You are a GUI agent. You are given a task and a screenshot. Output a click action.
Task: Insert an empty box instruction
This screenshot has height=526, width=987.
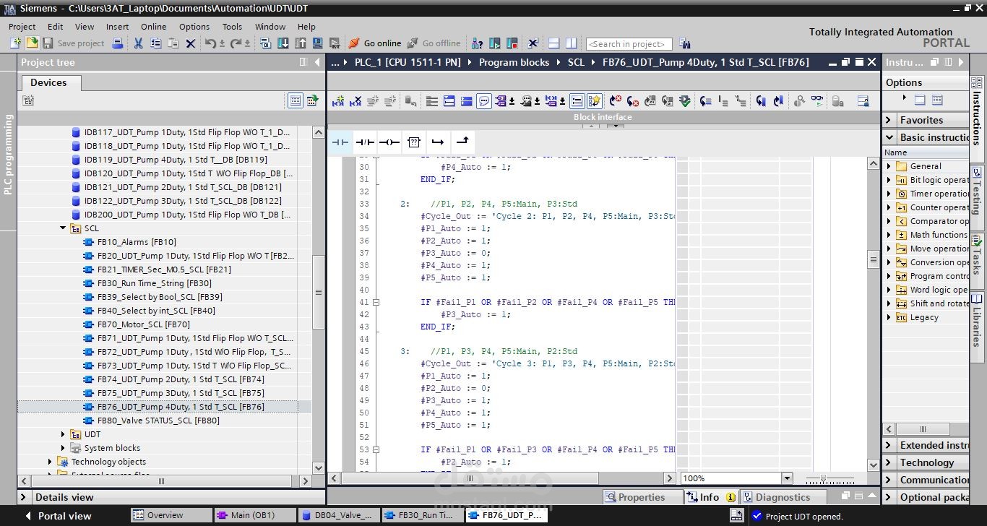click(x=413, y=142)
